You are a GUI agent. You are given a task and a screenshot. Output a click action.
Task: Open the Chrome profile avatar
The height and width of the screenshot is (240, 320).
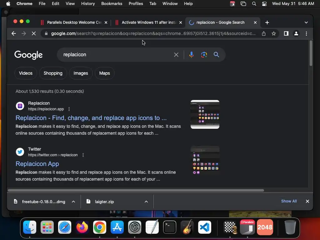click(x=296, y=33)
